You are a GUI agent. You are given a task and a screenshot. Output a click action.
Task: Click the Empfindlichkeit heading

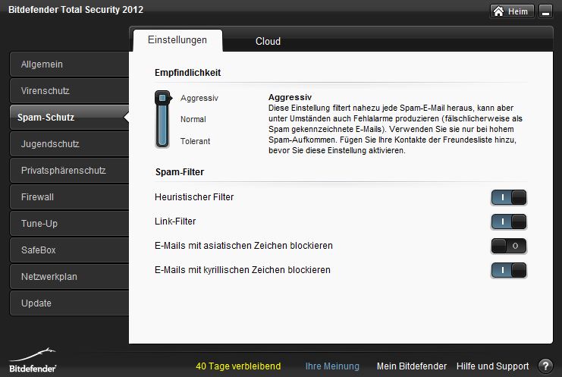point(188,73)
